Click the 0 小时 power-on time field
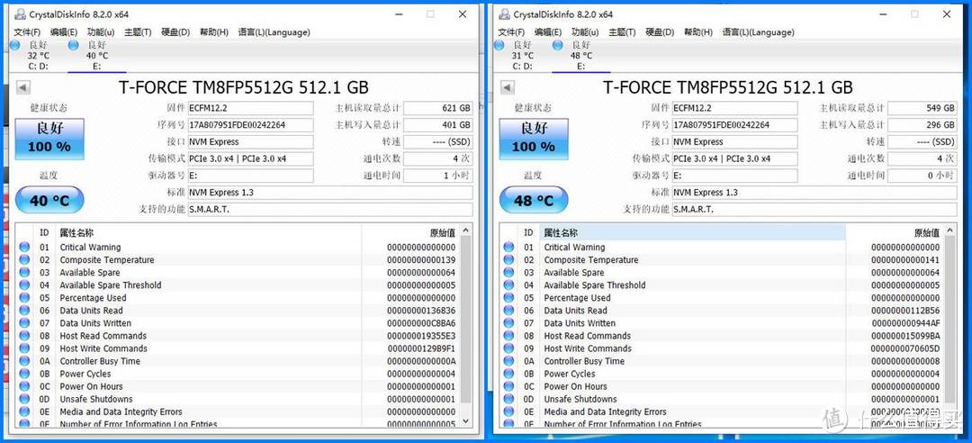Image resolution: width=972 pixels, height=443 pixels. coord(922,176)
